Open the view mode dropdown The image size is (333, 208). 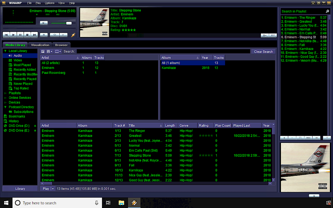(50, 51)
